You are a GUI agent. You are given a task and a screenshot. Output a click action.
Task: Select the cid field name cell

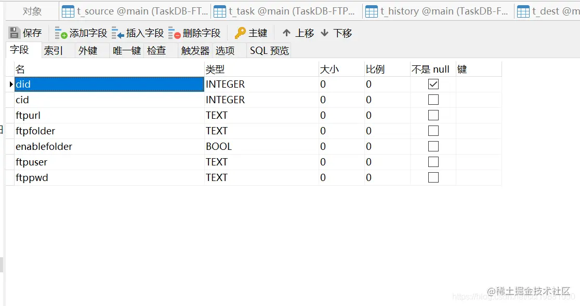[x=109, y=100]
